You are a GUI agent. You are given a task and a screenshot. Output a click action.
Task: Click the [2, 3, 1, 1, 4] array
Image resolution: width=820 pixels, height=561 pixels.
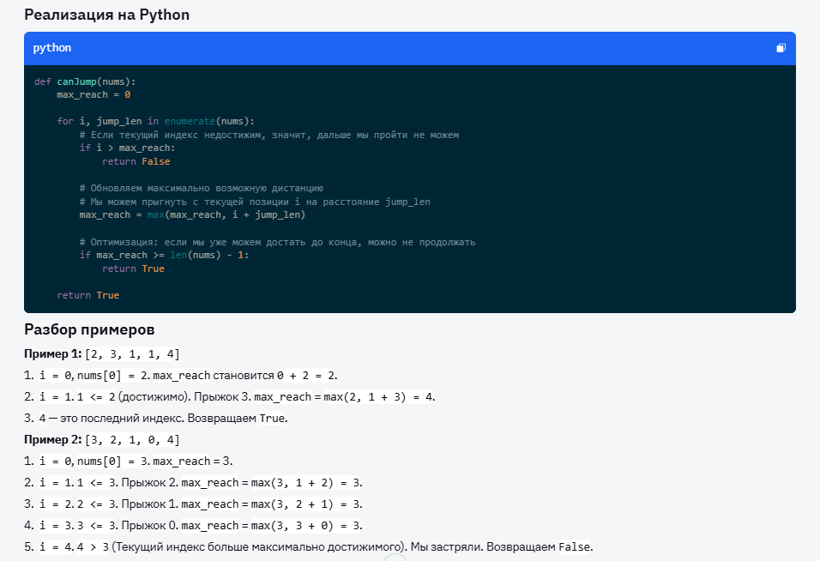pyautogui.click(x=132, y=354)
